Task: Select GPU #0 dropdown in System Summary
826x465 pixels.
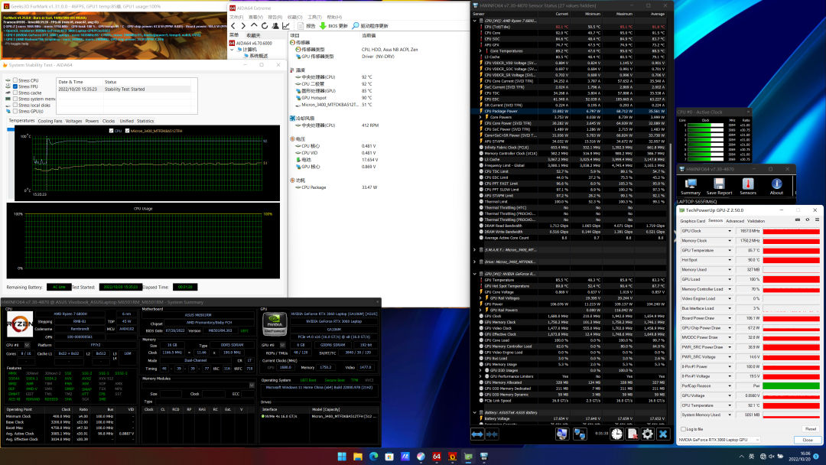Action: [x=273, y=345]
